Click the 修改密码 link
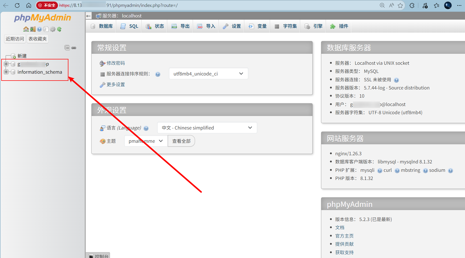465x258 pixels. [116, 63]
